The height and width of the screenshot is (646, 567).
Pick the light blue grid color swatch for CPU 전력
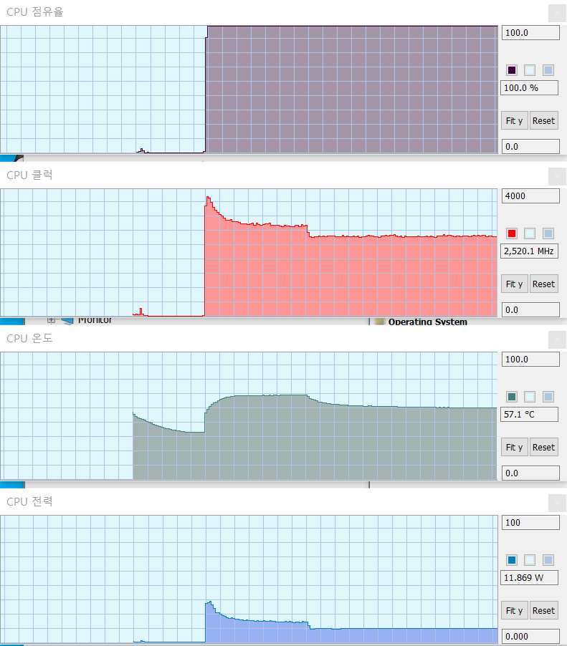tap(548, 559)
